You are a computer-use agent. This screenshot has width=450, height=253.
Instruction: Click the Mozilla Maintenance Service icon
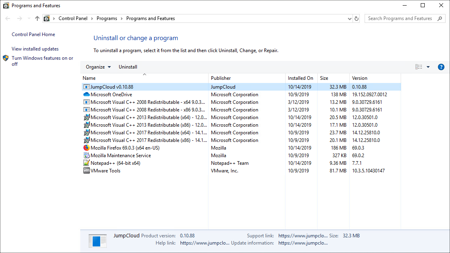tap(86, 155)
